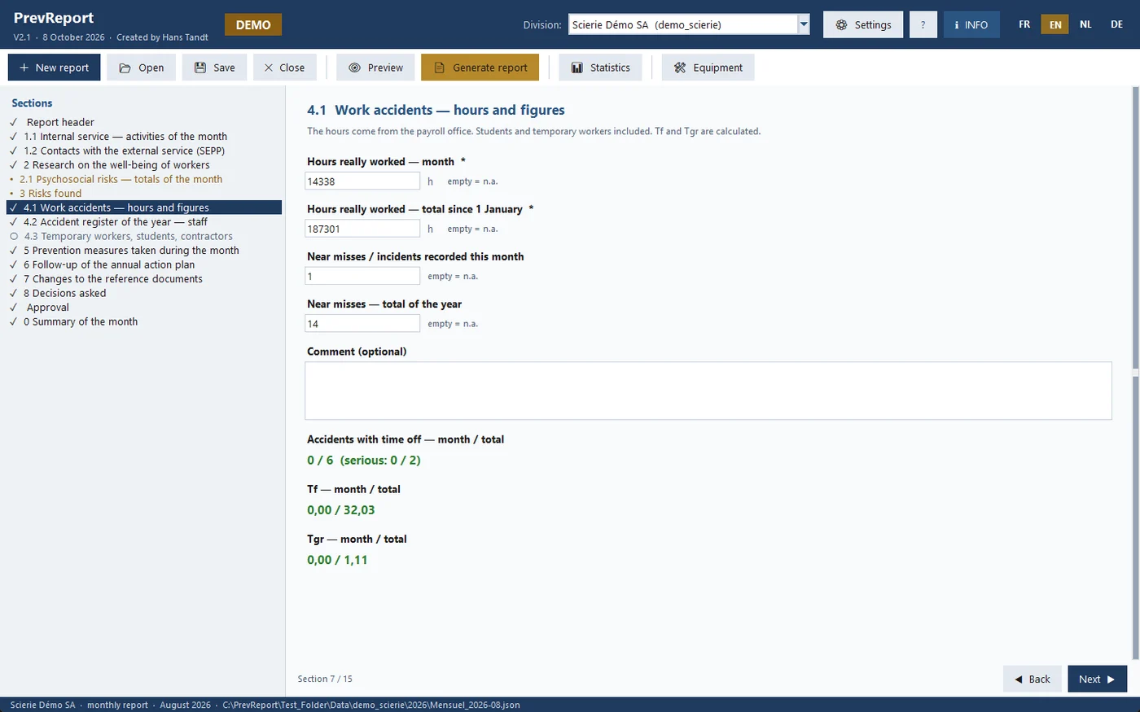The height and width of the screenshot is (712, 1140).
Task: Click Next to advance section
Action: [1097, 679]
